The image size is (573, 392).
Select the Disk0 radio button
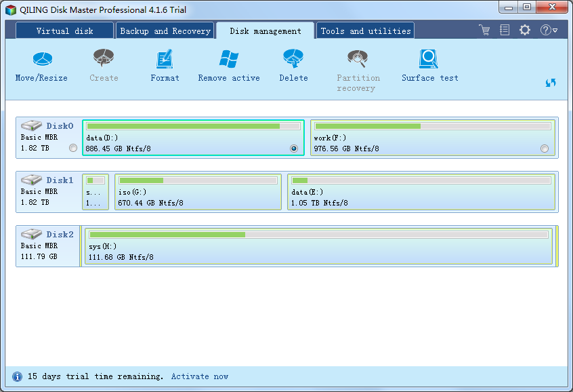[73, 148]
